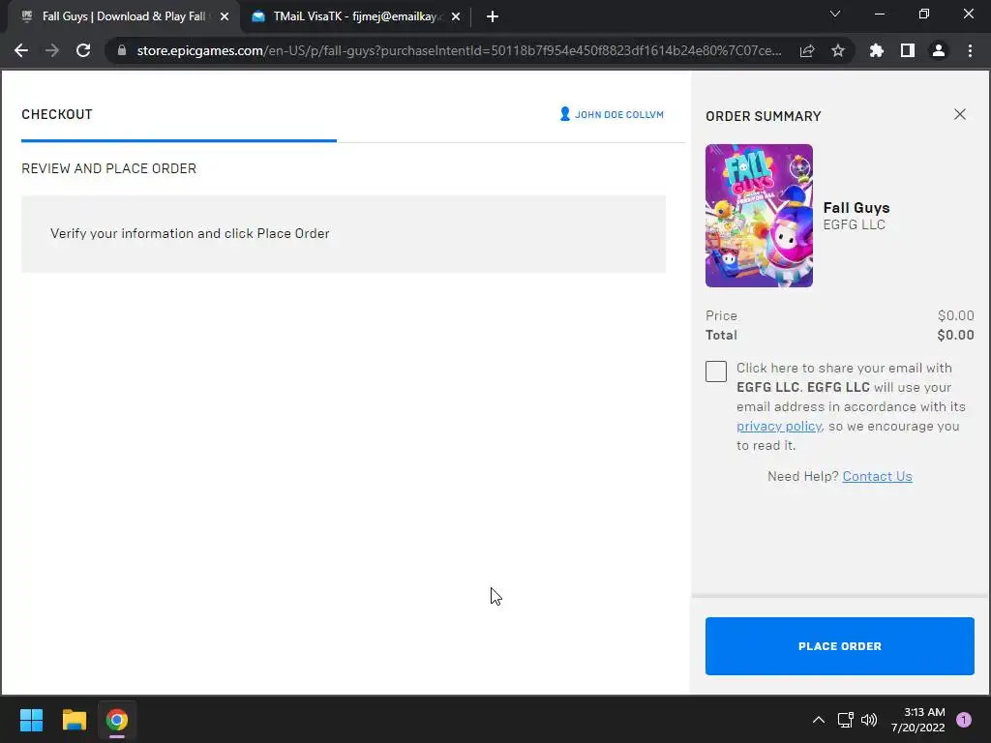
Task: Close the TMail VisaTK tab
Action: [456, 16]
